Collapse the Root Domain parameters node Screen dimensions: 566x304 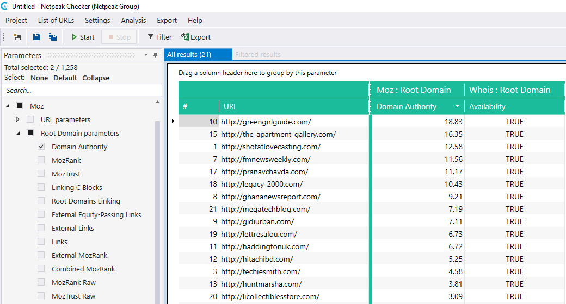point(19,133)
